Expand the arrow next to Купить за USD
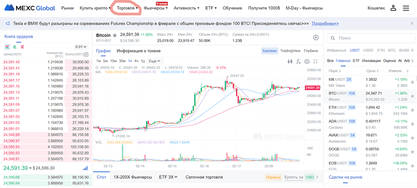Image resolution: width=417 pixels, height=188 pixels. point(317,177)
